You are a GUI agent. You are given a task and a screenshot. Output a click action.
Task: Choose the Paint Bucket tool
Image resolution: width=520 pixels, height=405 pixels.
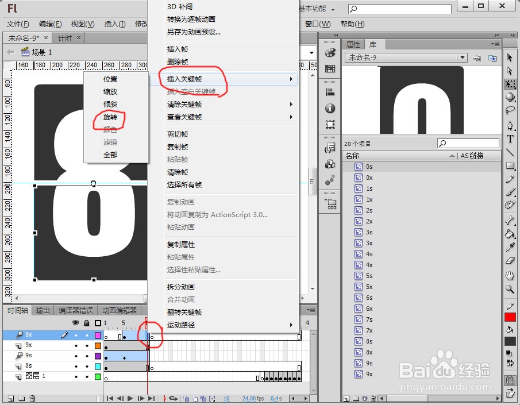click(511, 235)
